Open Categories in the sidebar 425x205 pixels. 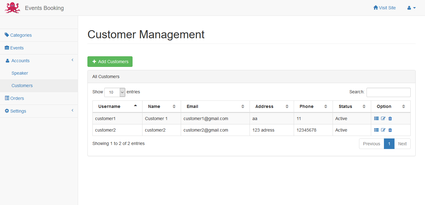pyautogui.click(x=21, y=35)
